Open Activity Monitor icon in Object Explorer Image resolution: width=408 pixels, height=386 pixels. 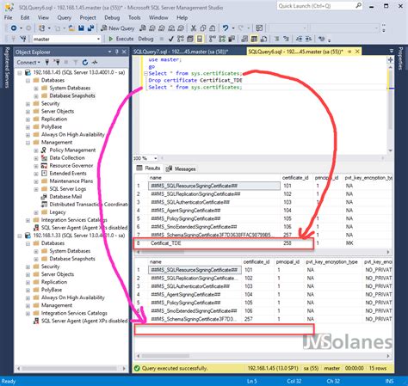coord(95,62)
